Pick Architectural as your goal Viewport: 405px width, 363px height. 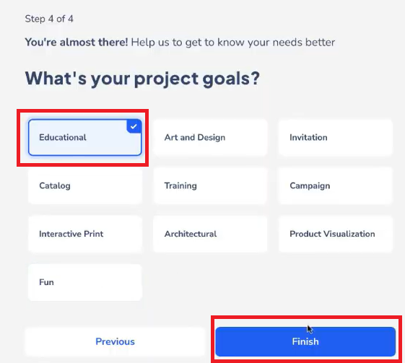pyautogui.click(x=210, y=234)
